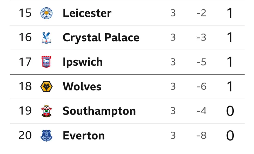
Task: Open the Wolves team page
Action: pyautogui.click(x=82, y=87)
